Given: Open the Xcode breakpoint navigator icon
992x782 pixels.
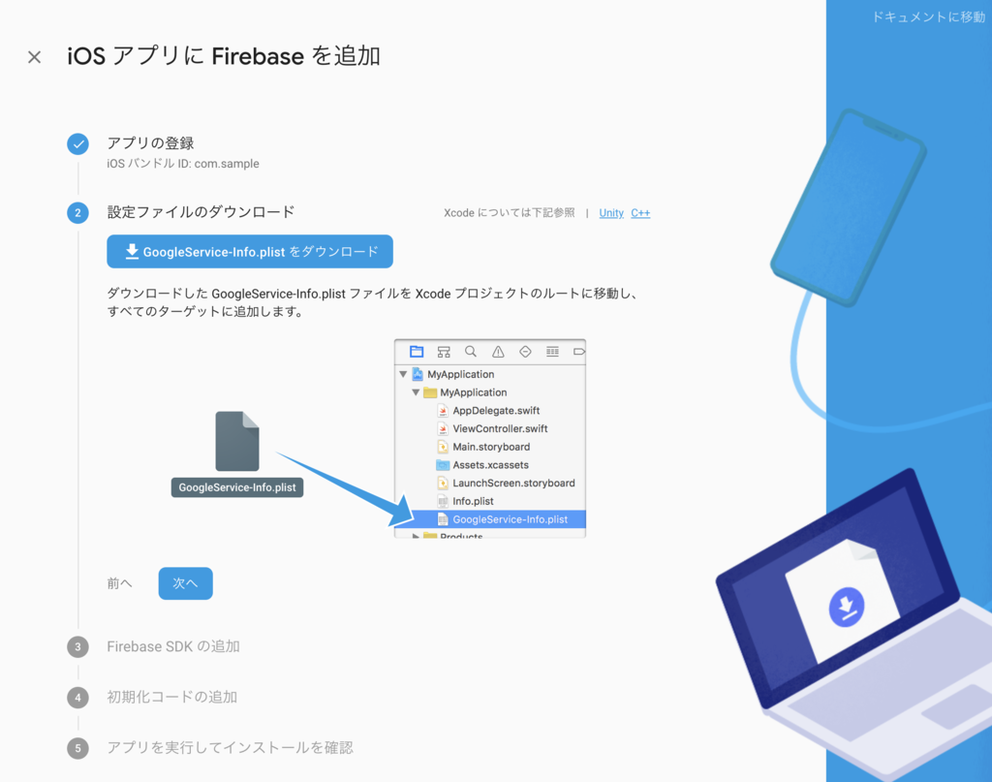Looking at the screenshot, I should pyautogui.click(x=579, y=352).
